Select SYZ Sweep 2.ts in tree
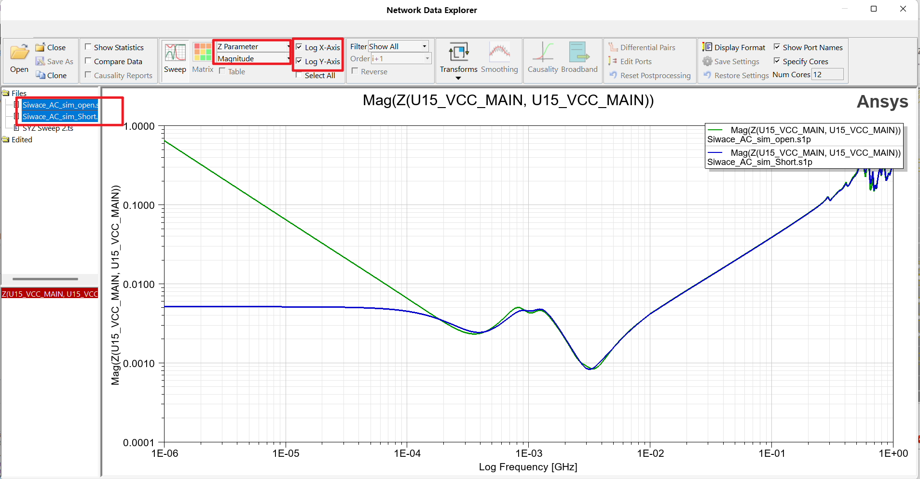Image resolution: width=920 pixels, height=479 pixels. pos(48,128)
